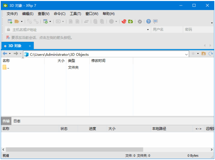215x160 pixels.
Task: Go back with the blue left arrow
Action: coord(5,53)
